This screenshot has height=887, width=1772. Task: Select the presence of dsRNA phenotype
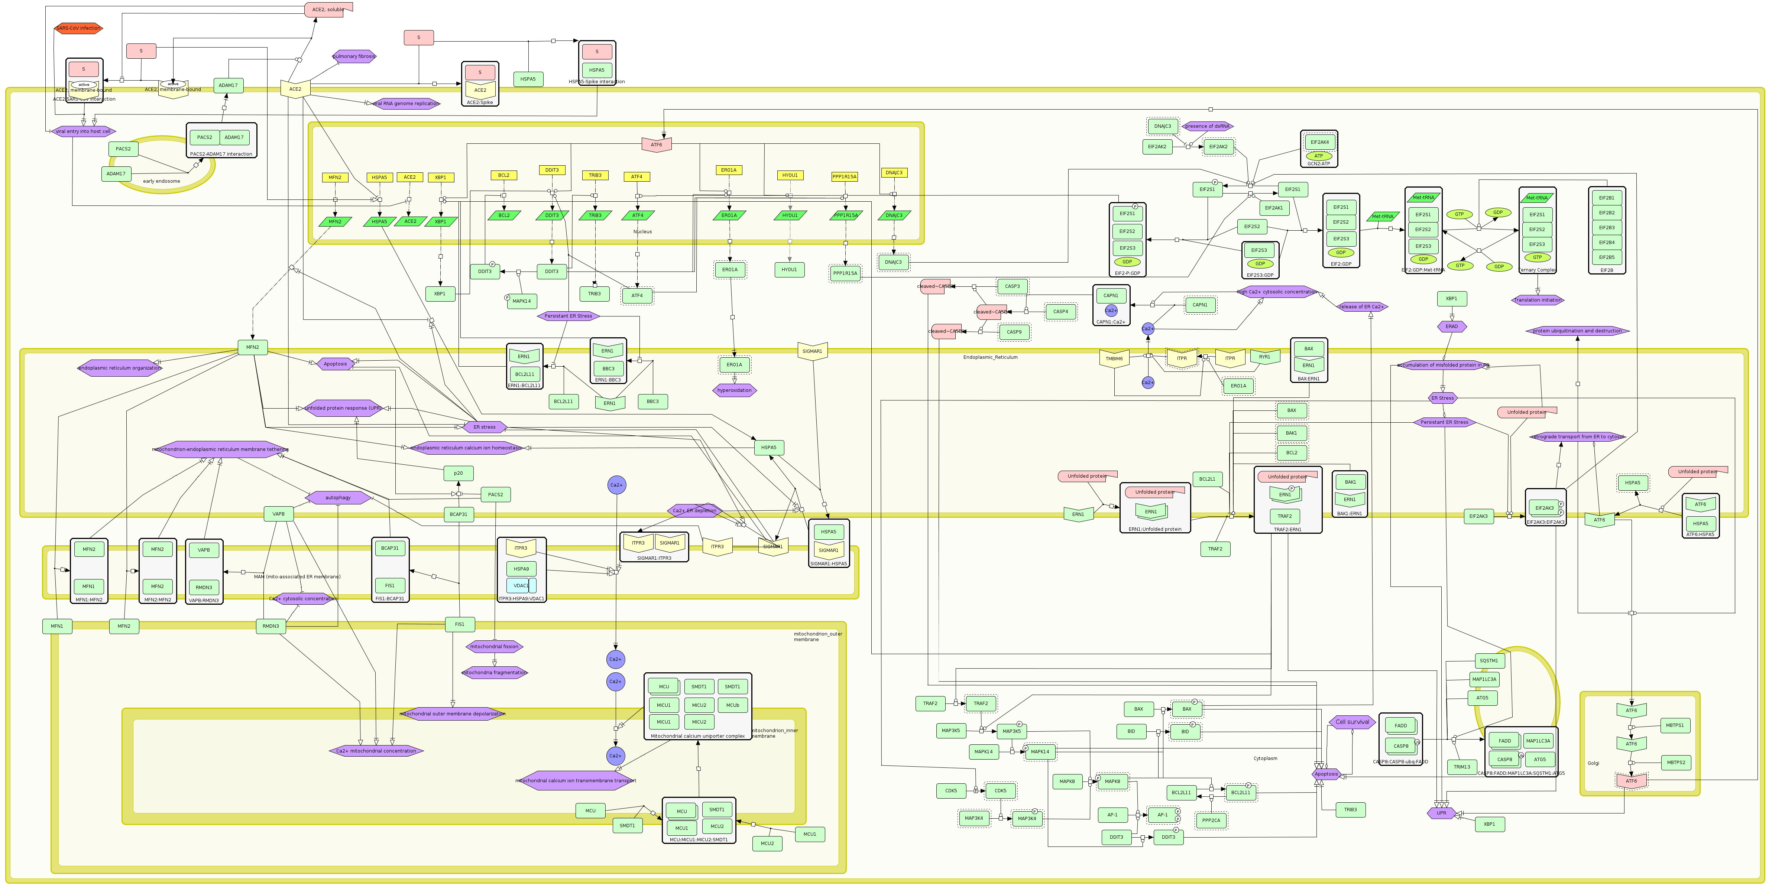pyautogui.click(x=1207, y=126)
